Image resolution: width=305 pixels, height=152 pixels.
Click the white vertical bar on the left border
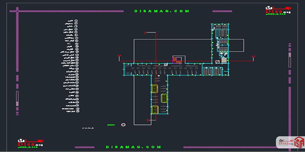17,97
